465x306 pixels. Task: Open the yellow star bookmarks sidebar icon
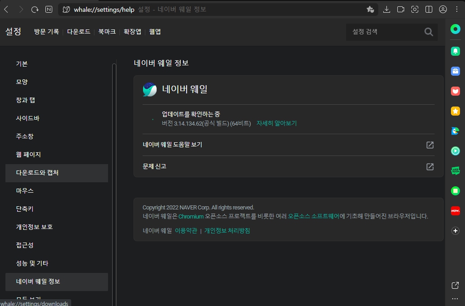(455, 111)
